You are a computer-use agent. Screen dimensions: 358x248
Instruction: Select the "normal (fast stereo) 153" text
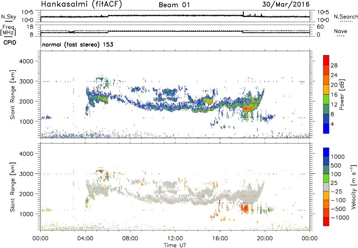pyautogui.click(x=77, y=44)
